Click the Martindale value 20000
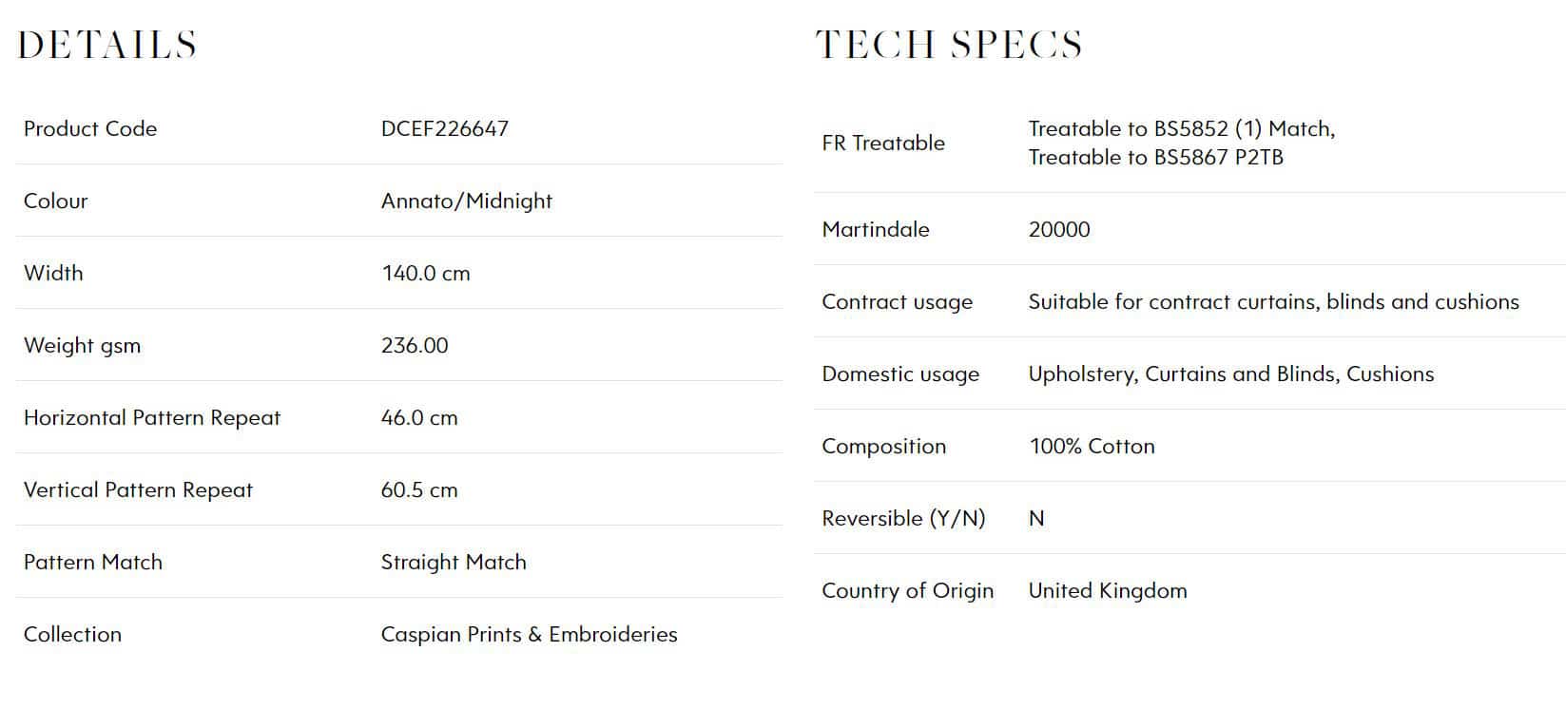Viewport: 1566px width, 709px height. (x=1059, y=230)
